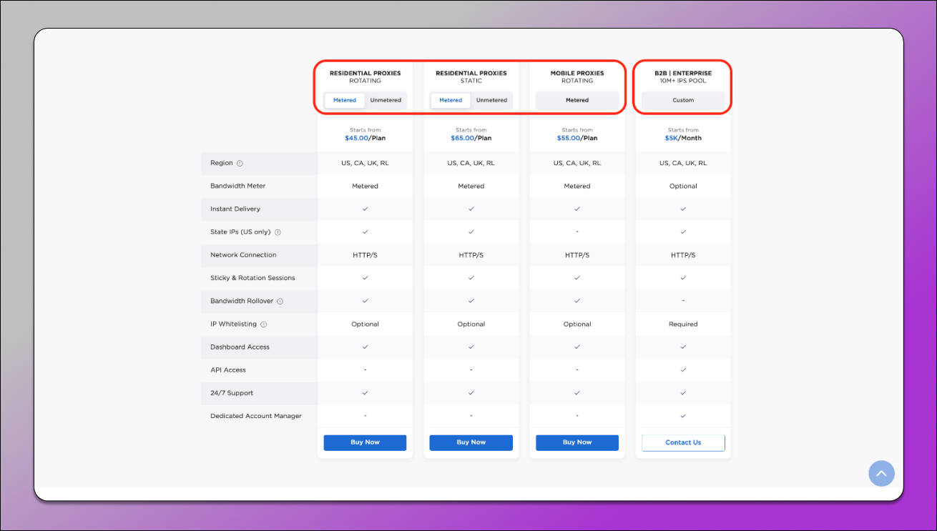937x531 pixels.
Task: Click the info icon beside Region
Action: point(240,163)
